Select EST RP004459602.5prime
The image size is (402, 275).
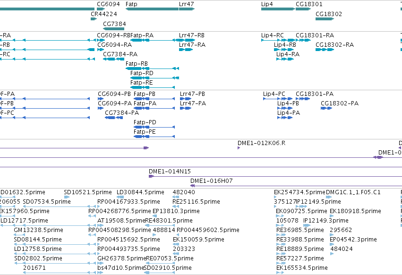(x=178, y=235)
